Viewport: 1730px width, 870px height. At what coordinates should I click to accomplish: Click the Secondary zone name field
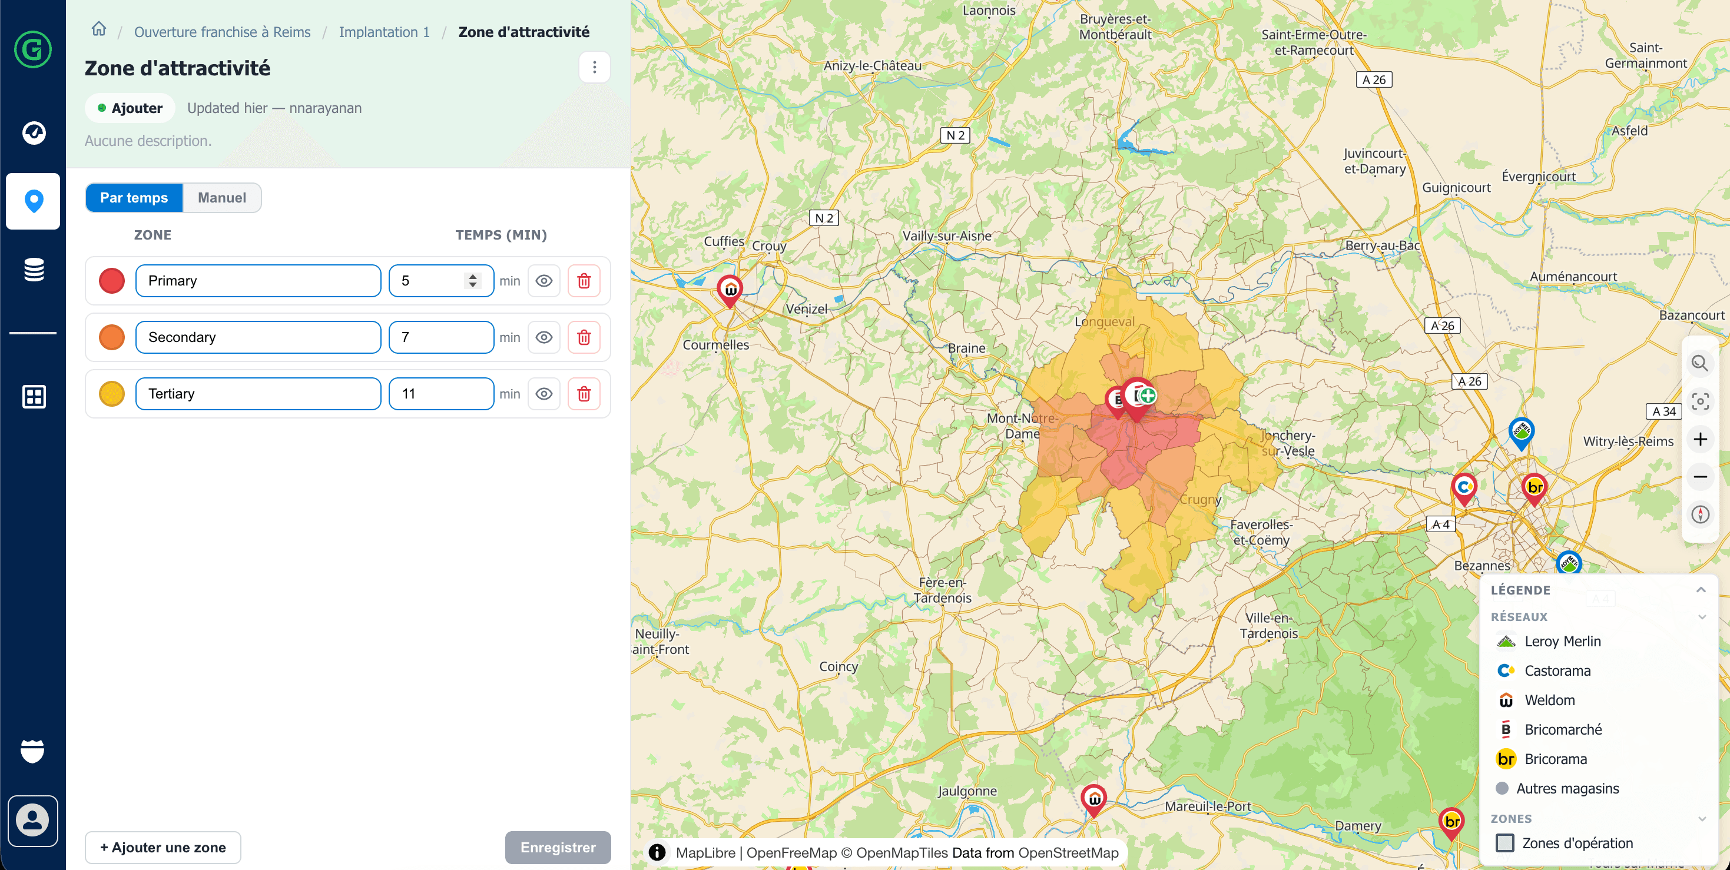(258, 337)
